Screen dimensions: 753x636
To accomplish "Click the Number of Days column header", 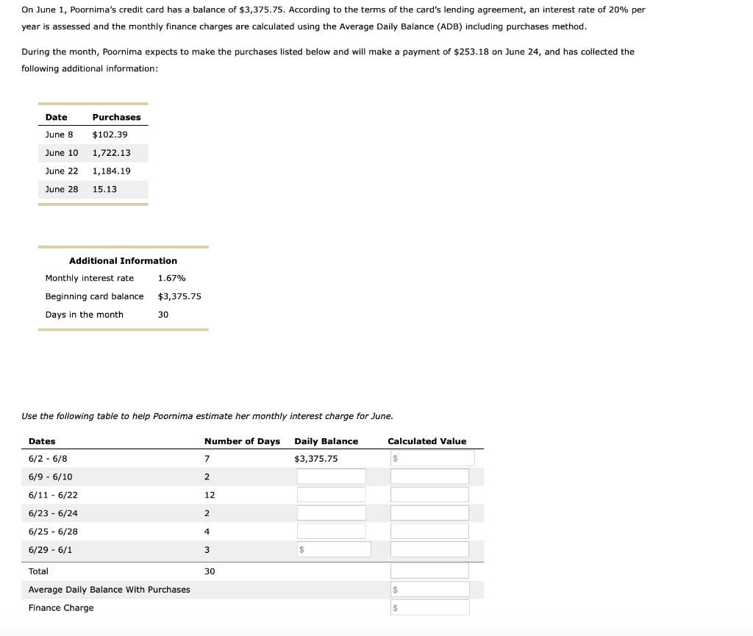I will (242, 441).
